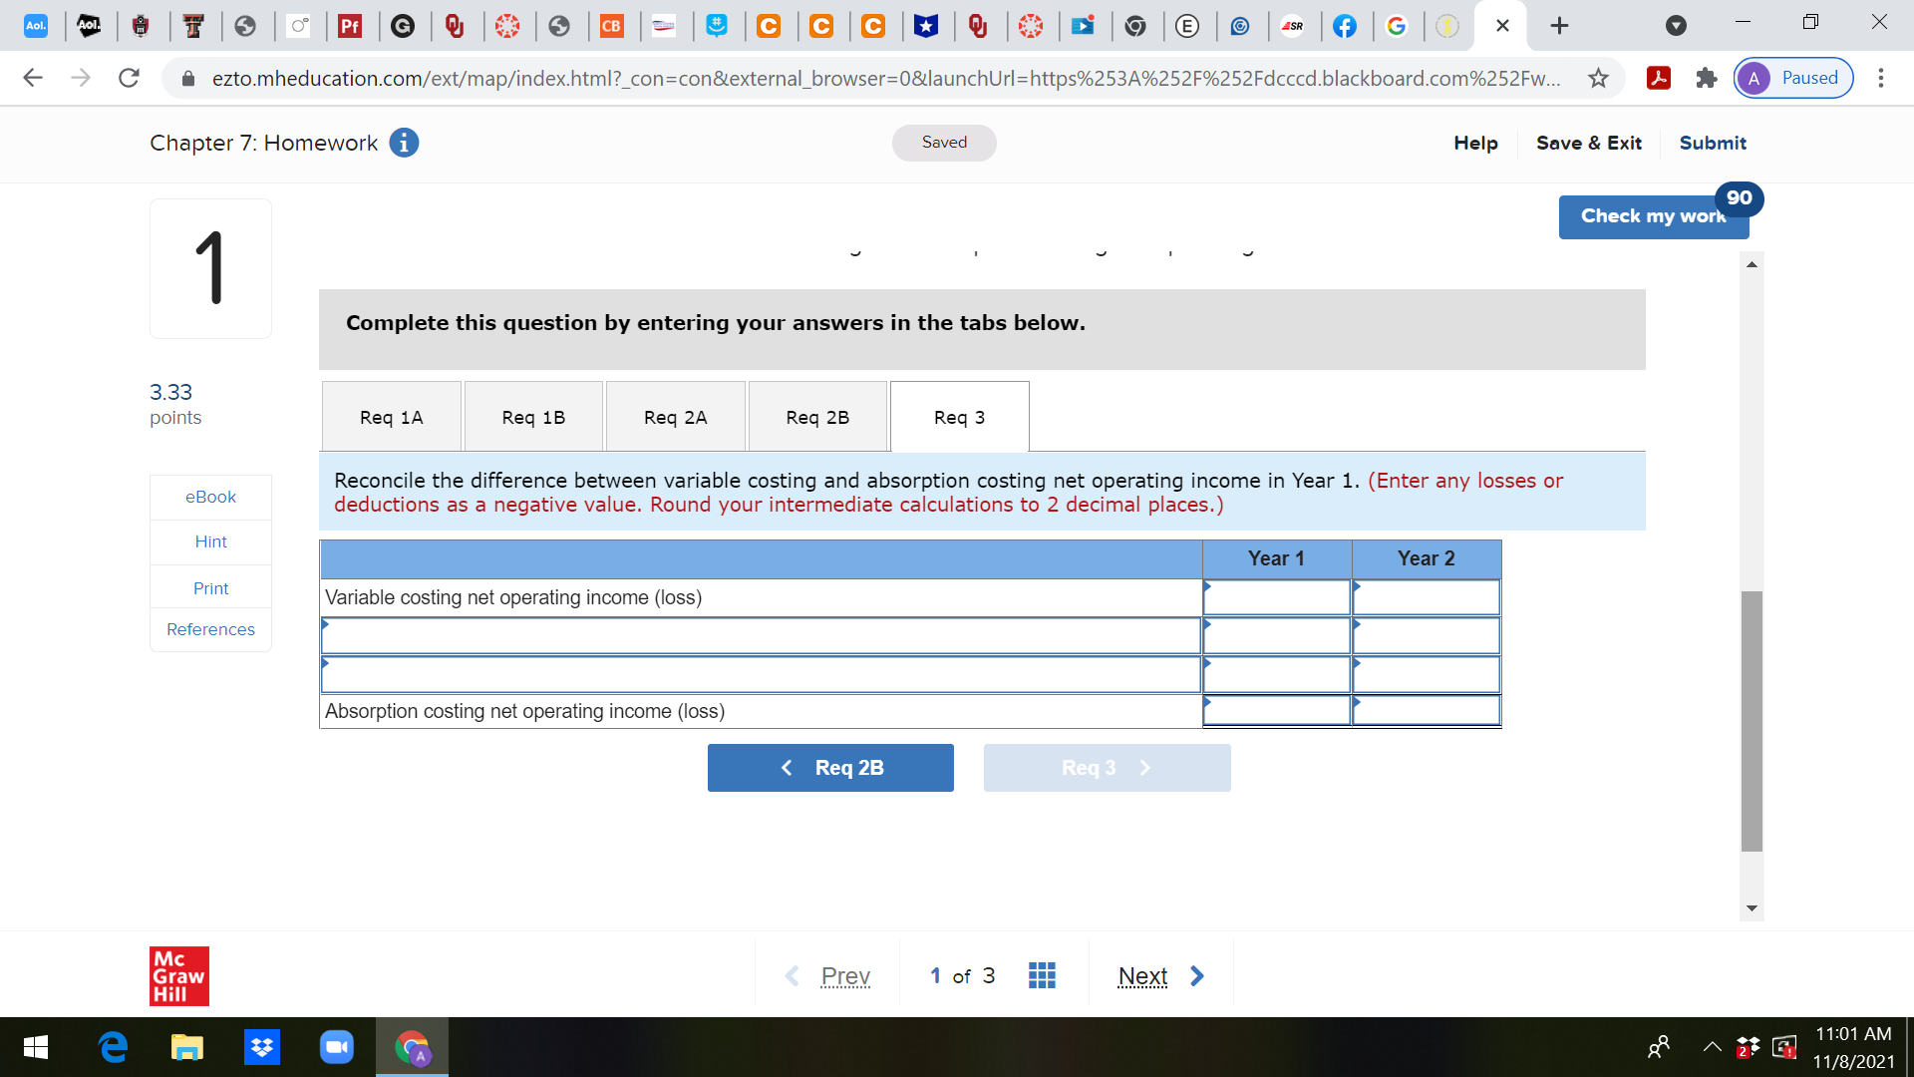
Task: Open the Chrome three-dot menu
Action: 1882,78
